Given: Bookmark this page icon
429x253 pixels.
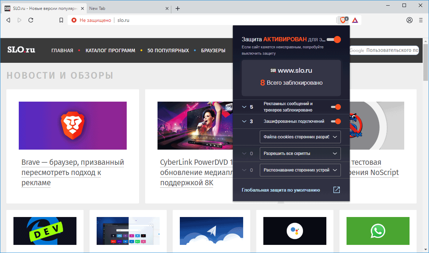Looking at the screenshot, I should pos(61,20).
